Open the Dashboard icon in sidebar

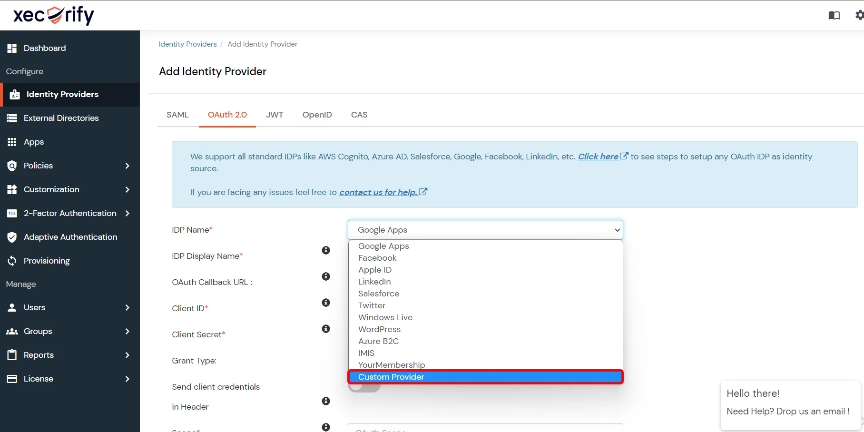pyautogui.click(x=12, y=48)
